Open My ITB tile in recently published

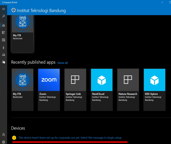[x=22, y=89]
